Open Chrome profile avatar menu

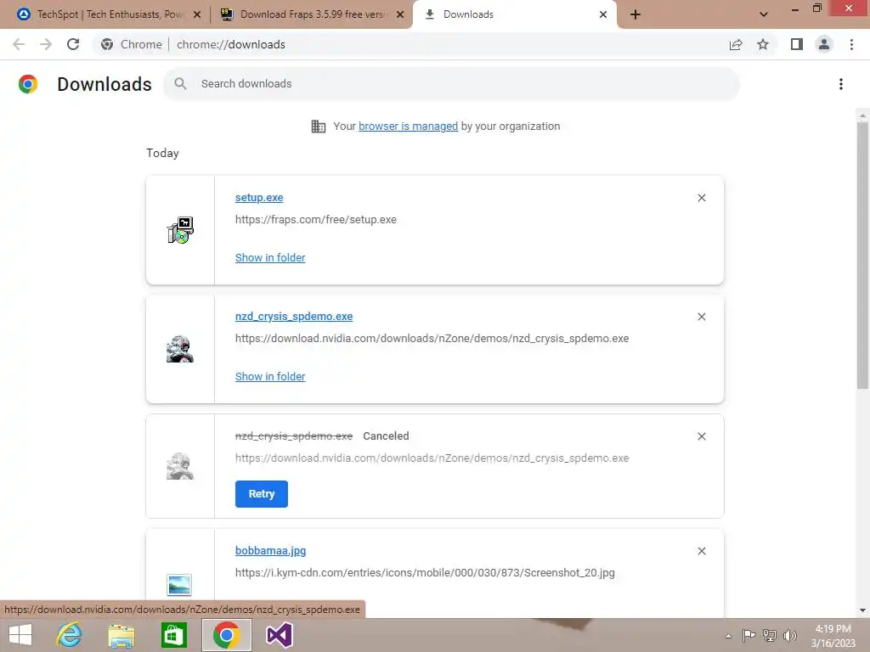click(x=824, y=44)
